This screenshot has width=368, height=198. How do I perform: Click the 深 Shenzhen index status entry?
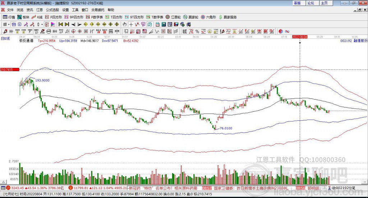98,188
